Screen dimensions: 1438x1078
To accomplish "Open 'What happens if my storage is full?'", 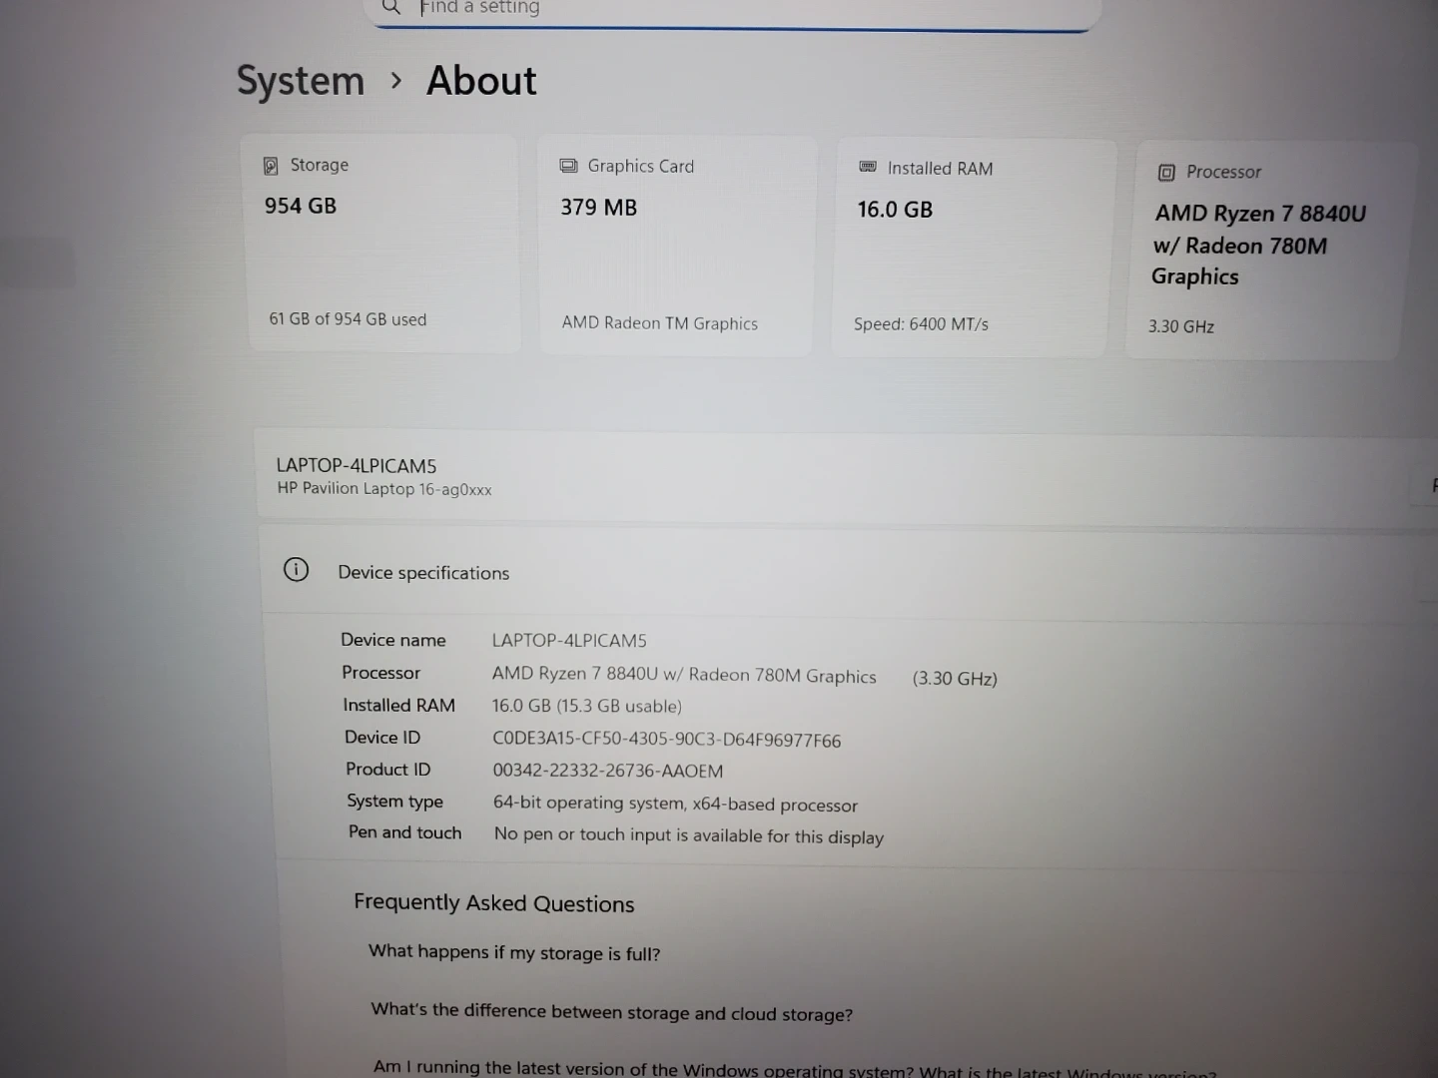I will [514, 952].
